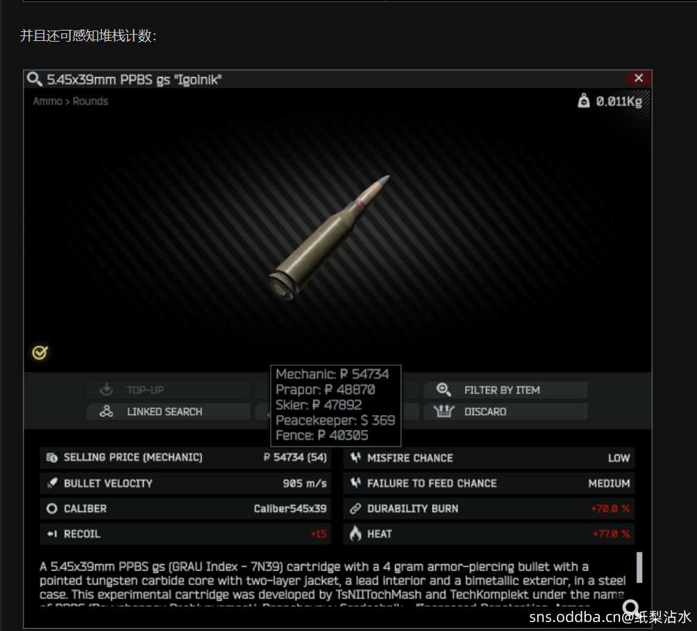Select the Linked Search button
This screenshot has height=631, width=697.
[169, 412]
